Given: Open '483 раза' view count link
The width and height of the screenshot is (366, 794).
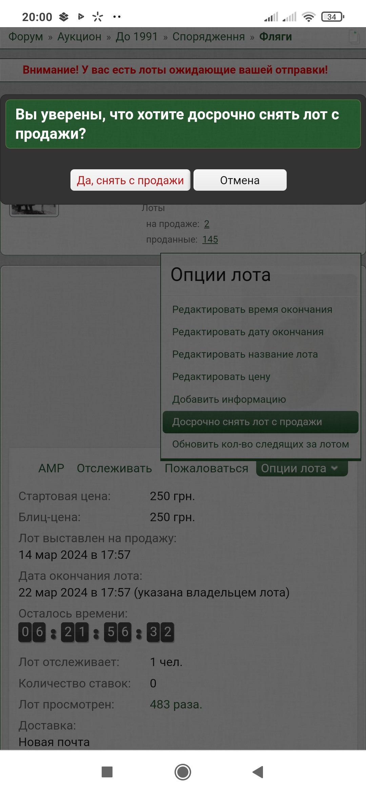Looking at the screenshot, I should point(176,704).
